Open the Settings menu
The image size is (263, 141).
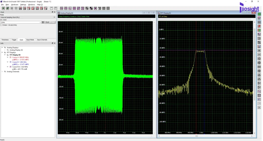pyautogui.click(x=23, y=5)
